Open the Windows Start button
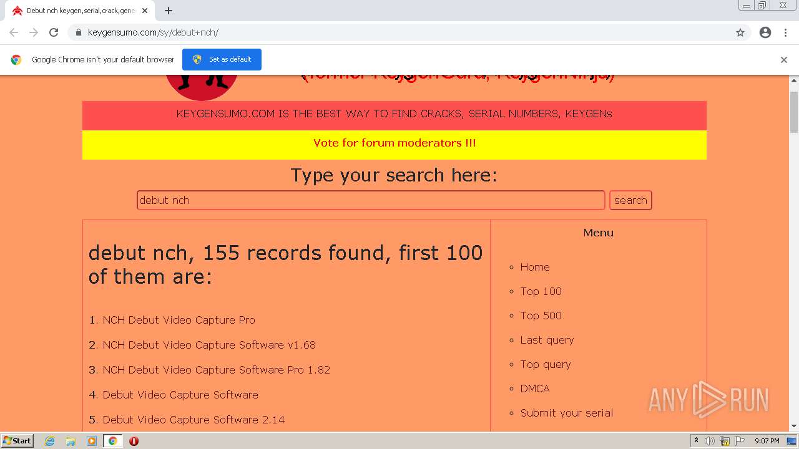Screen dimensions: 799x449 pos(17,440)
